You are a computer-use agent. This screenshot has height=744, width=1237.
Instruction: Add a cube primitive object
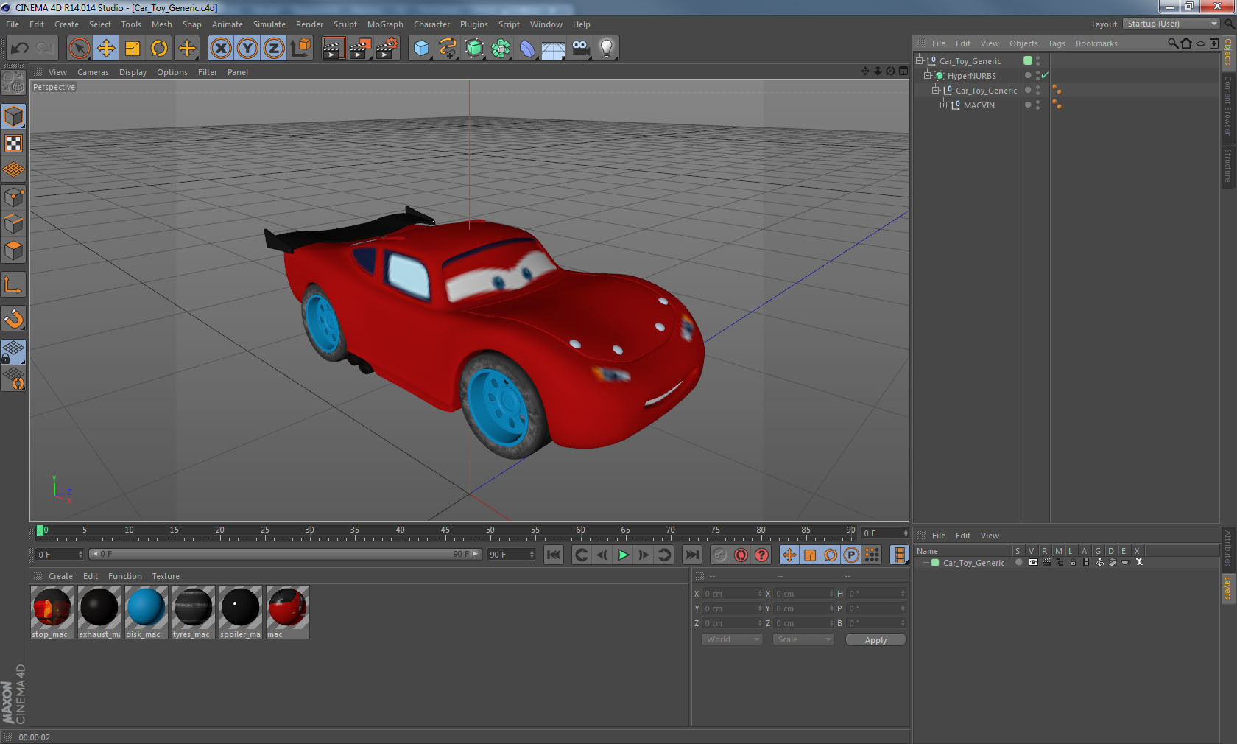pyautogui.click(x=421, y=49)
